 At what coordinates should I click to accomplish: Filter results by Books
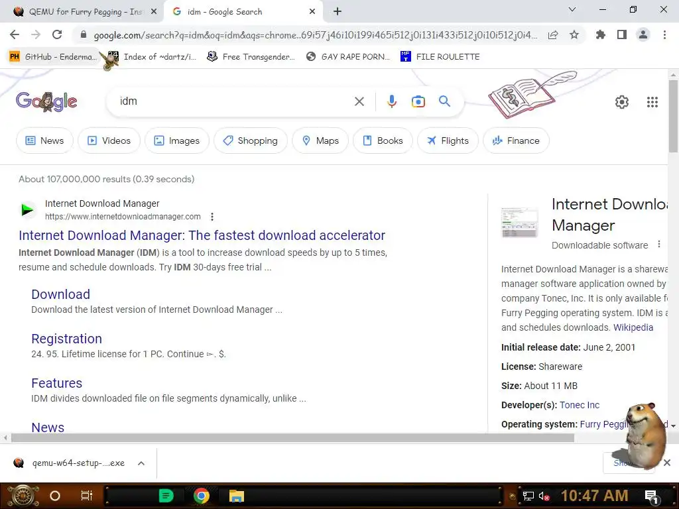[383, 141]
